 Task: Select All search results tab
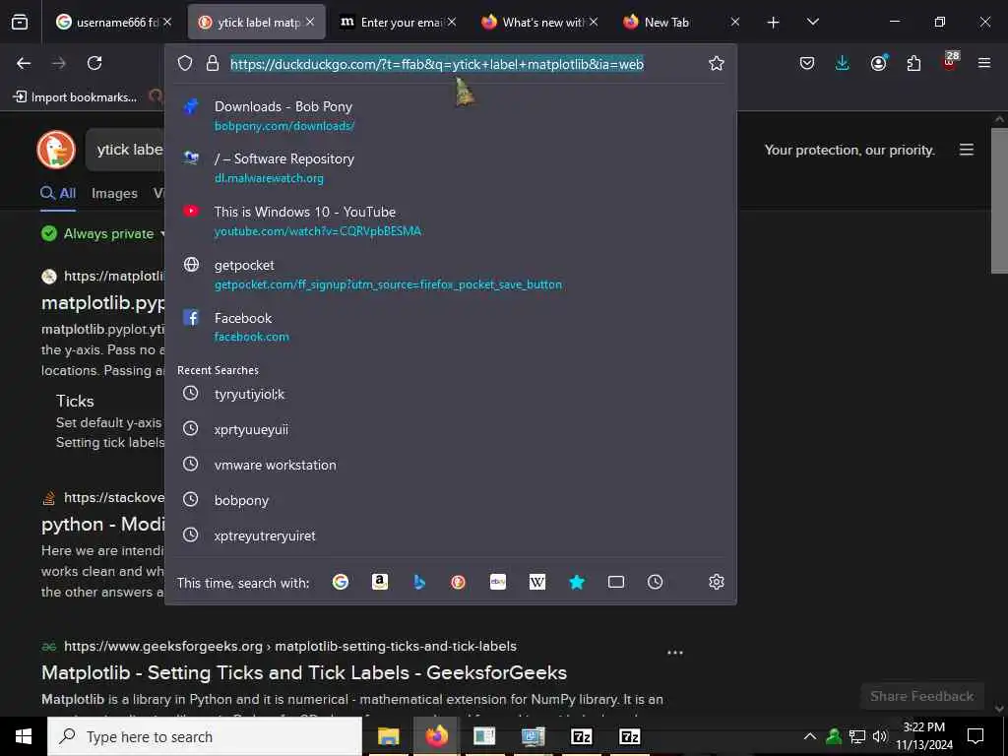58,194
